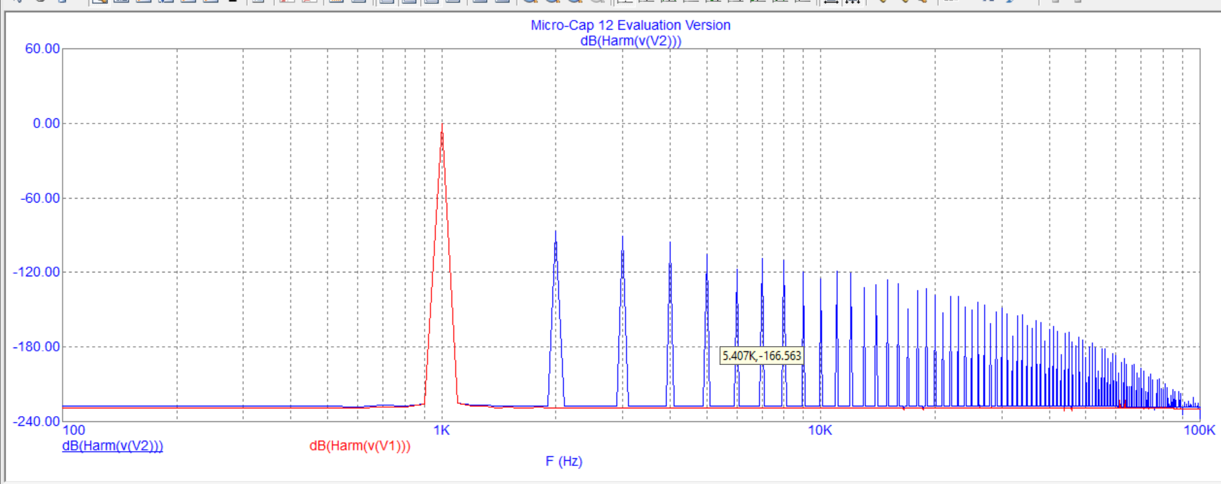This screenshot has height=484, width=1221.
Task: Click the dB(Harm(v(V2))) subtitle under the plot title
Action: click(630, 41)
